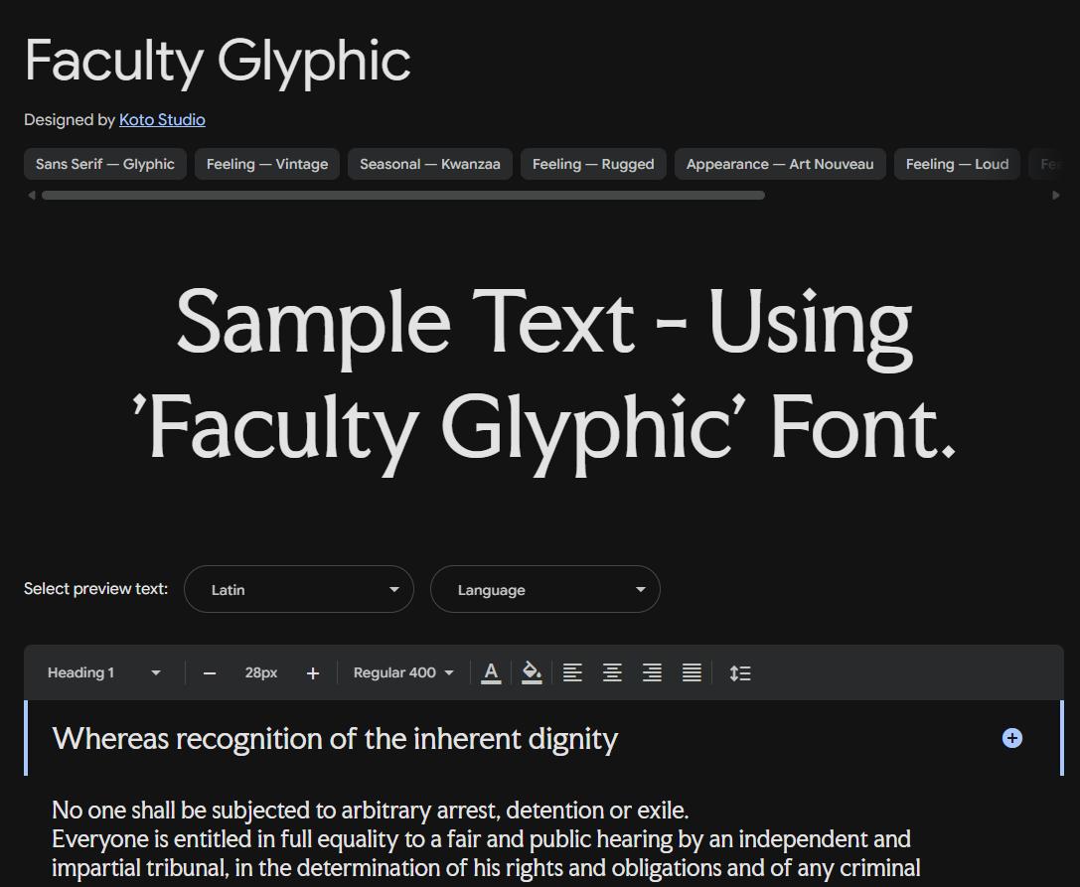The height and width of the screenshot is (887, 1080).
Task: Open the Koto Studio designer link
Action: pos(162,120)
